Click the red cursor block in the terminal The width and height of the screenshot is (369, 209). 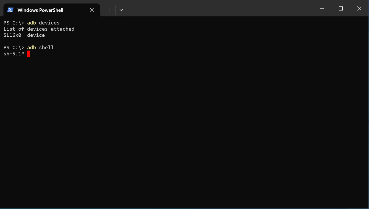pos(29,54)
